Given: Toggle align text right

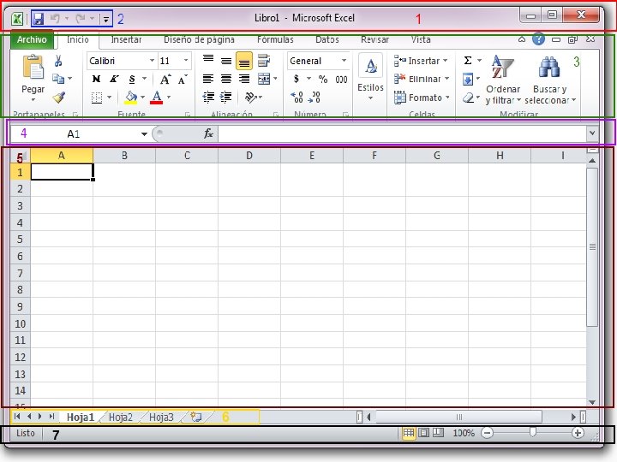Looking at the screenshot, I should tap(244, 79).
